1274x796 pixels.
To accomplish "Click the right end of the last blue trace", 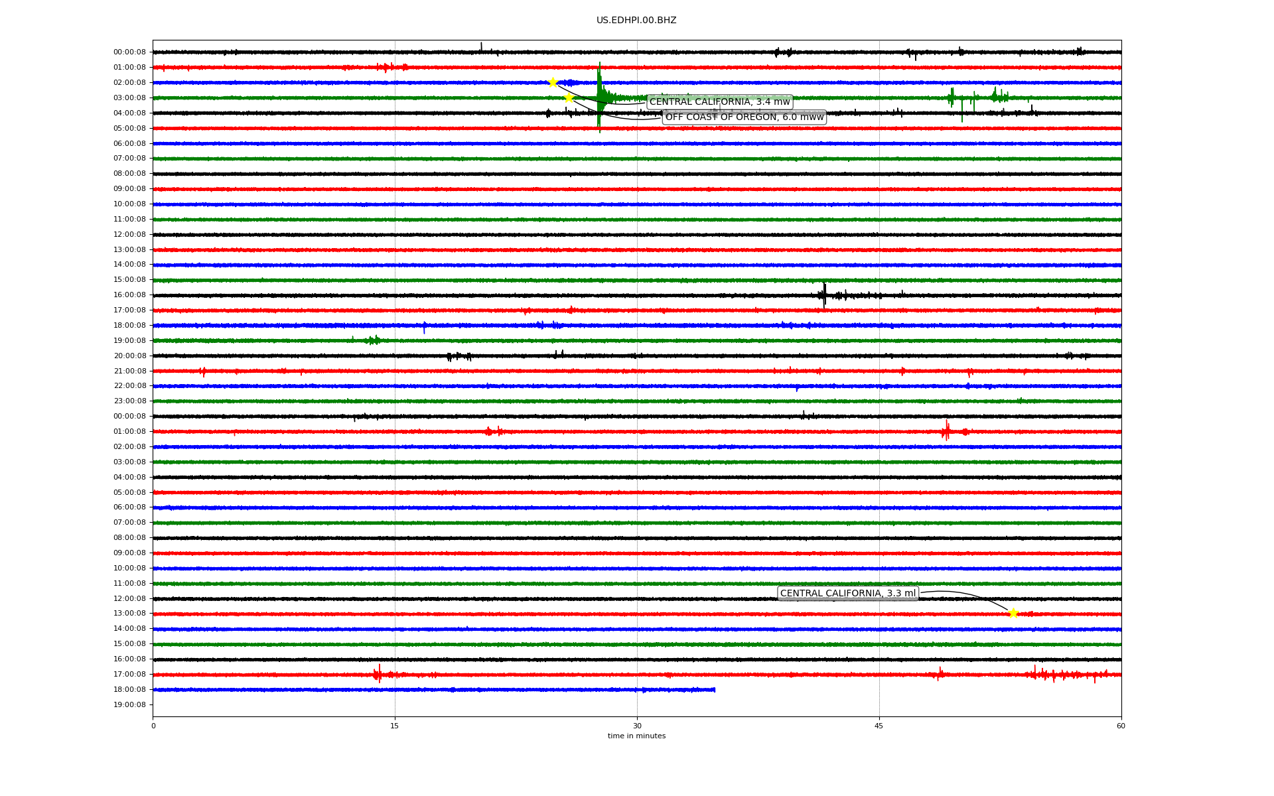I will click(713, 690).
